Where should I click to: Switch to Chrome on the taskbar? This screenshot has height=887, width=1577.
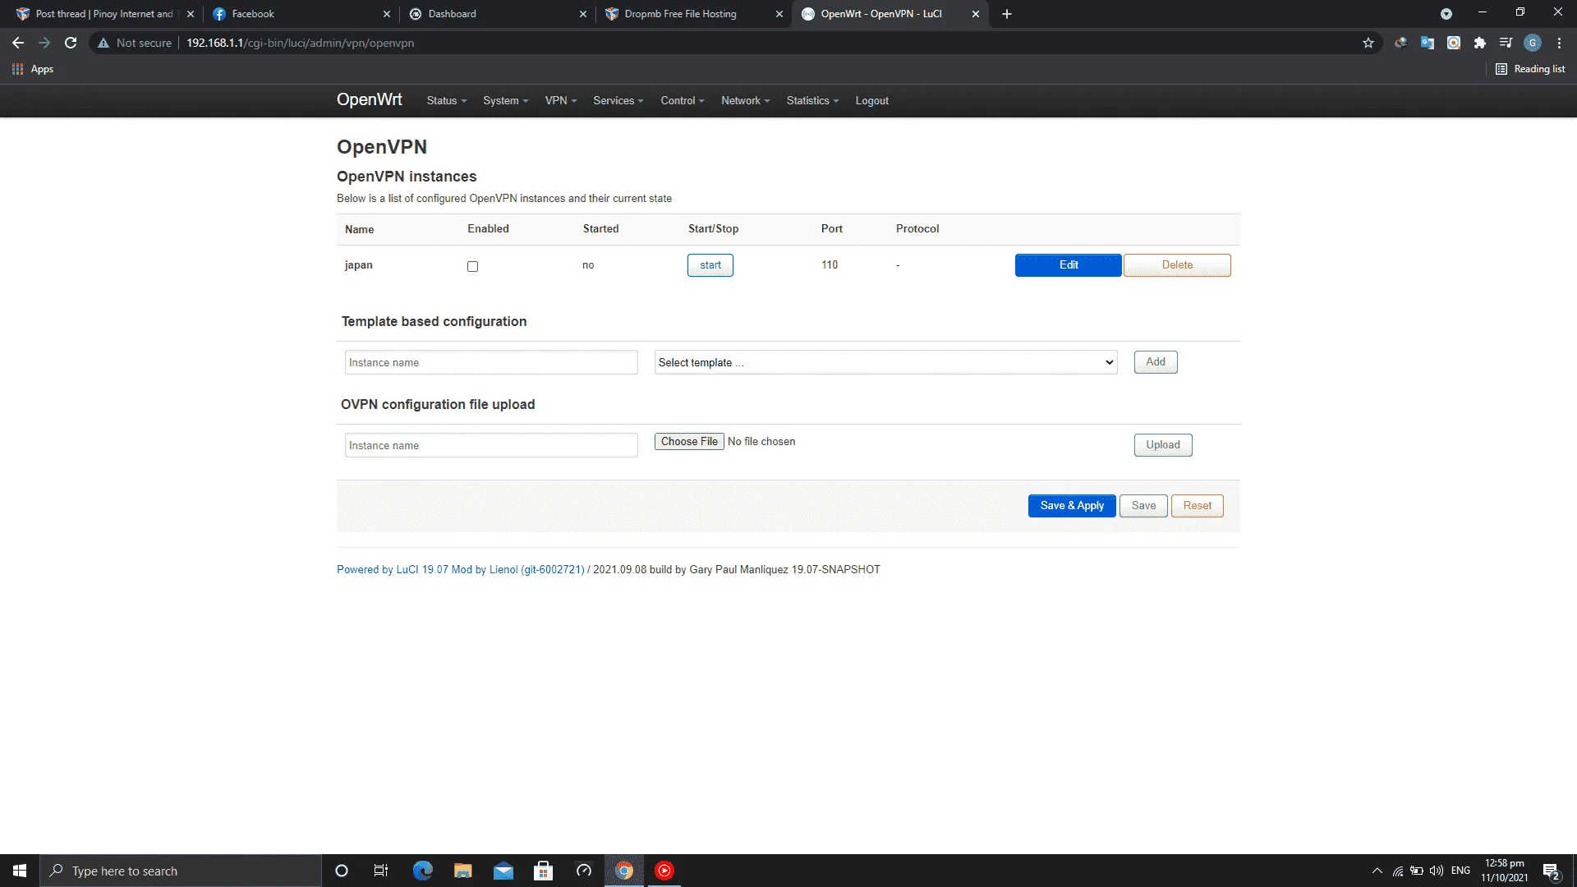click(624, 871)
